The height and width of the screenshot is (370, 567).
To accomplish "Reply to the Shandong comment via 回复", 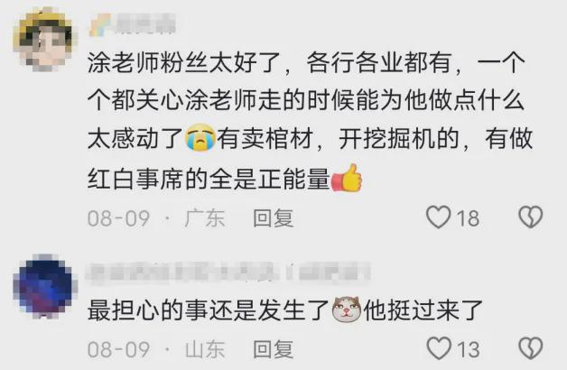I will pos(273,349).
